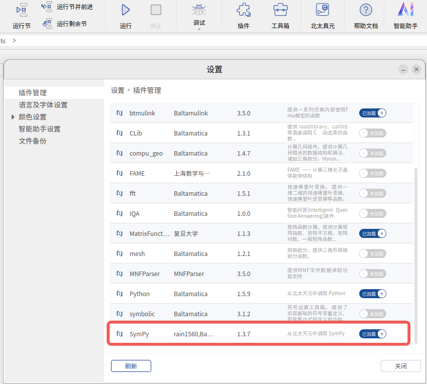
Task: Select 文件备份 in the settings sidebar
Action: (x=33, y=141)
